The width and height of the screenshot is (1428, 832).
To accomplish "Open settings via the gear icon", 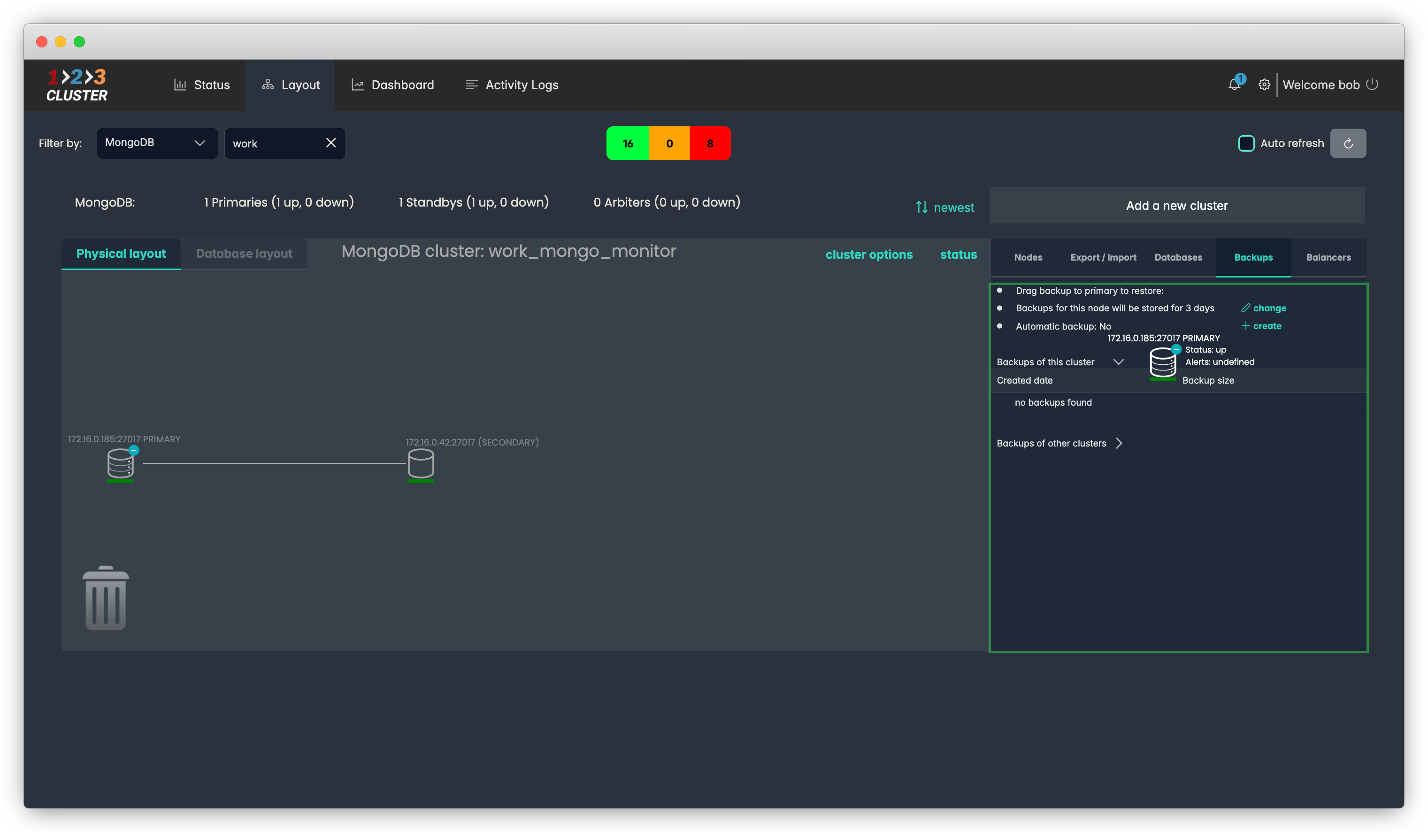I will pos(1264,85).
